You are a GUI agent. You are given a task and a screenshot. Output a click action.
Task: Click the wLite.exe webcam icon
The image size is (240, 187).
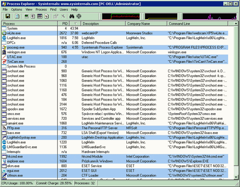click(4, 33)
